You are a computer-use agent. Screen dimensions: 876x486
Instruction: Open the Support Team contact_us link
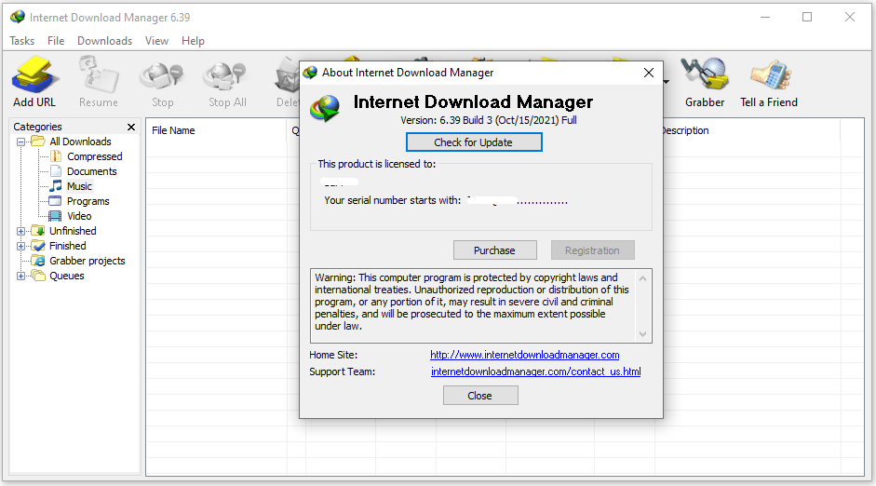536,371
